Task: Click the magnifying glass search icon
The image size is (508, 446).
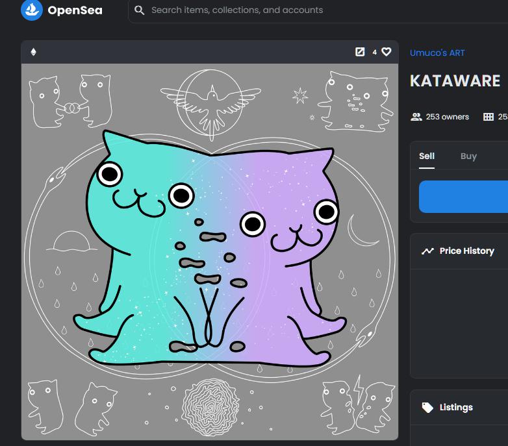Action: click(139, 10)
